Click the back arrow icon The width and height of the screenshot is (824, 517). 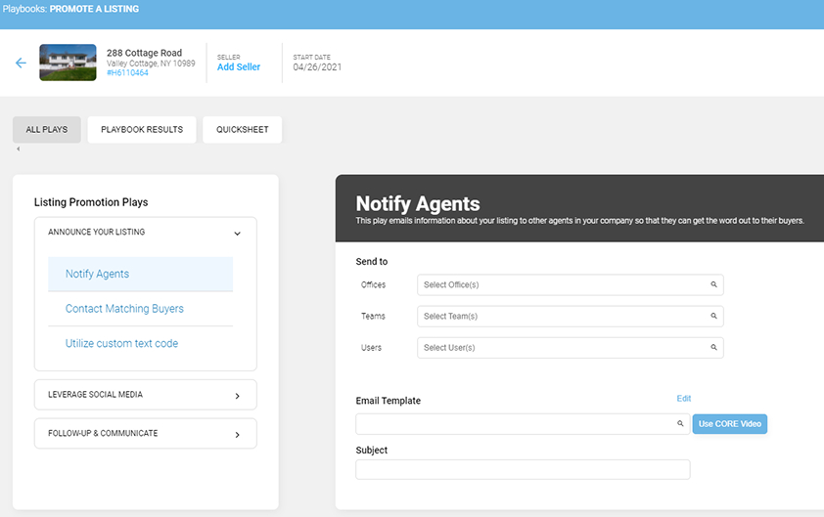(x=21, y=63)
